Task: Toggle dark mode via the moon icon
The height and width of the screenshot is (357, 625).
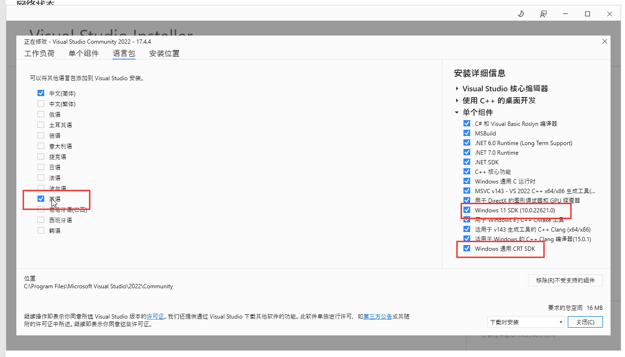Action: (x=521, y=14)
